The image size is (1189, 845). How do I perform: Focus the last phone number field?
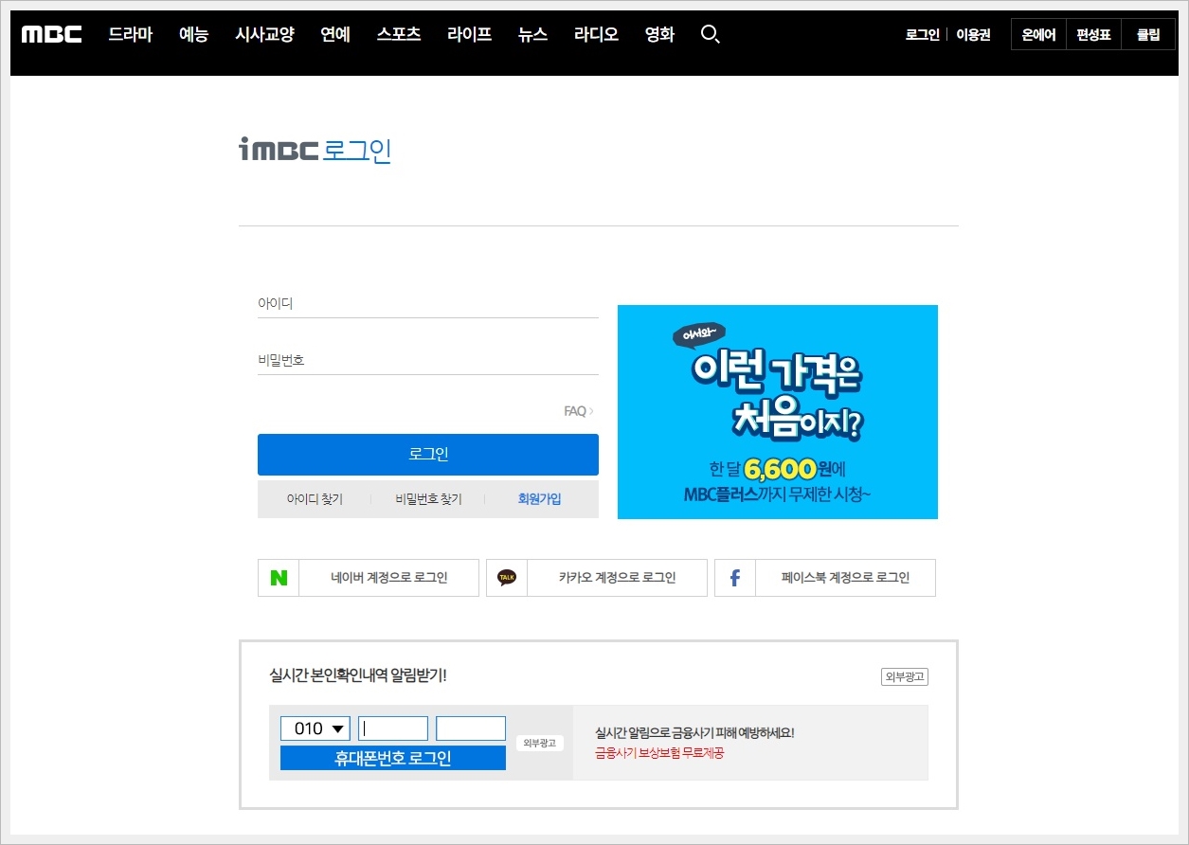tap(471, 728)
